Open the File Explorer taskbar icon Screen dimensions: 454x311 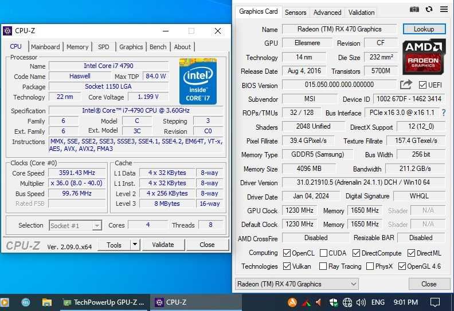pyautogui.click(x=46, y=302)
